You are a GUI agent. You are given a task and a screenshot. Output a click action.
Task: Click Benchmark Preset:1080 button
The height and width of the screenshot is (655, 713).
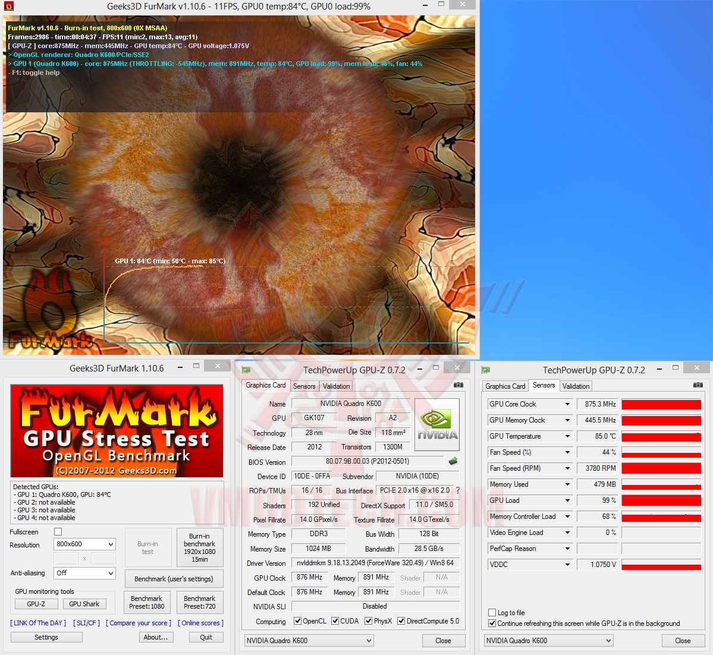(x=146, y=602)
